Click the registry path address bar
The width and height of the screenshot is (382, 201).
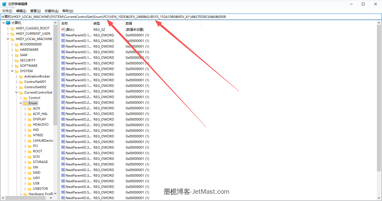point(191,17)
